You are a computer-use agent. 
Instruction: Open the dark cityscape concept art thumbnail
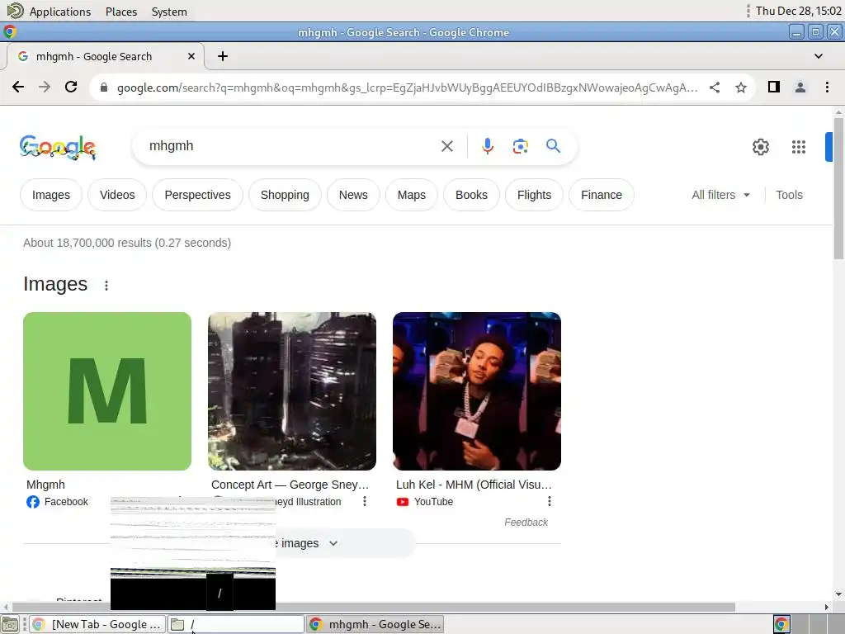pos(292,390)
